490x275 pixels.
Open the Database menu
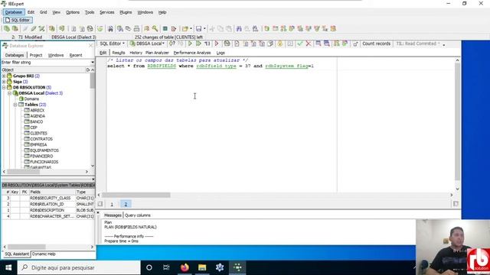click(x=14, y=12)
